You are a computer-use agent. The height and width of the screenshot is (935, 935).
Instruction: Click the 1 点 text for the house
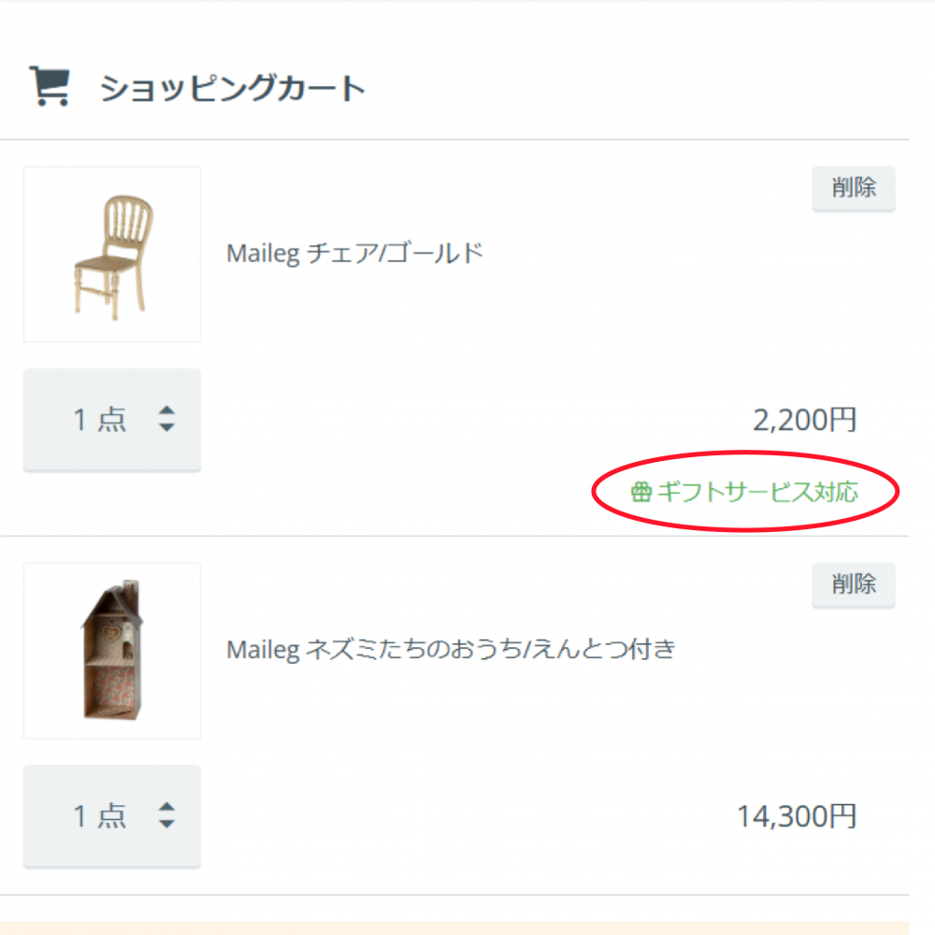tap(99, 816)
